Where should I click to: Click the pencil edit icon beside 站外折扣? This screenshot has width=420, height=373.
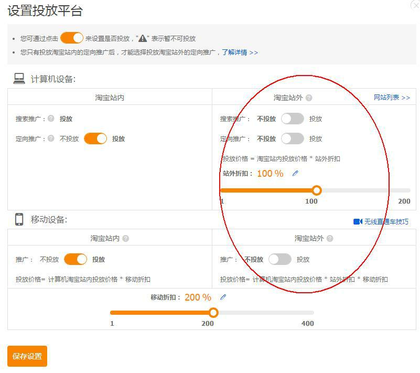coord(295,173)
